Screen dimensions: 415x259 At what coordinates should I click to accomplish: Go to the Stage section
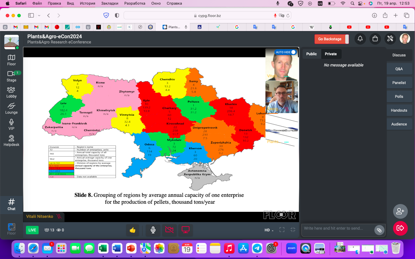(x=11, y=76)
